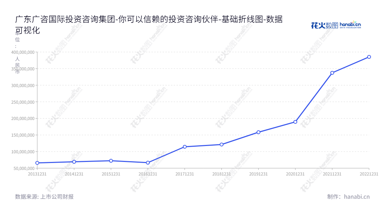Select the 20171231 data point marker

(185, 147)
